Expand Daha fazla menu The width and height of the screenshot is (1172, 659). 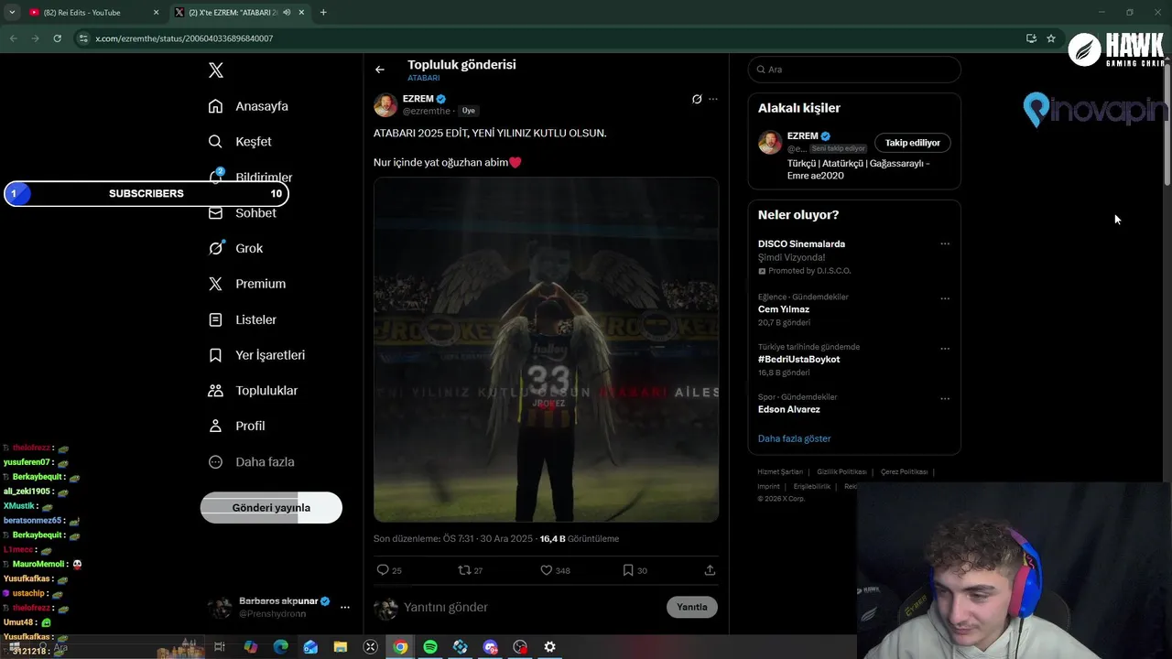pos(252,462)
